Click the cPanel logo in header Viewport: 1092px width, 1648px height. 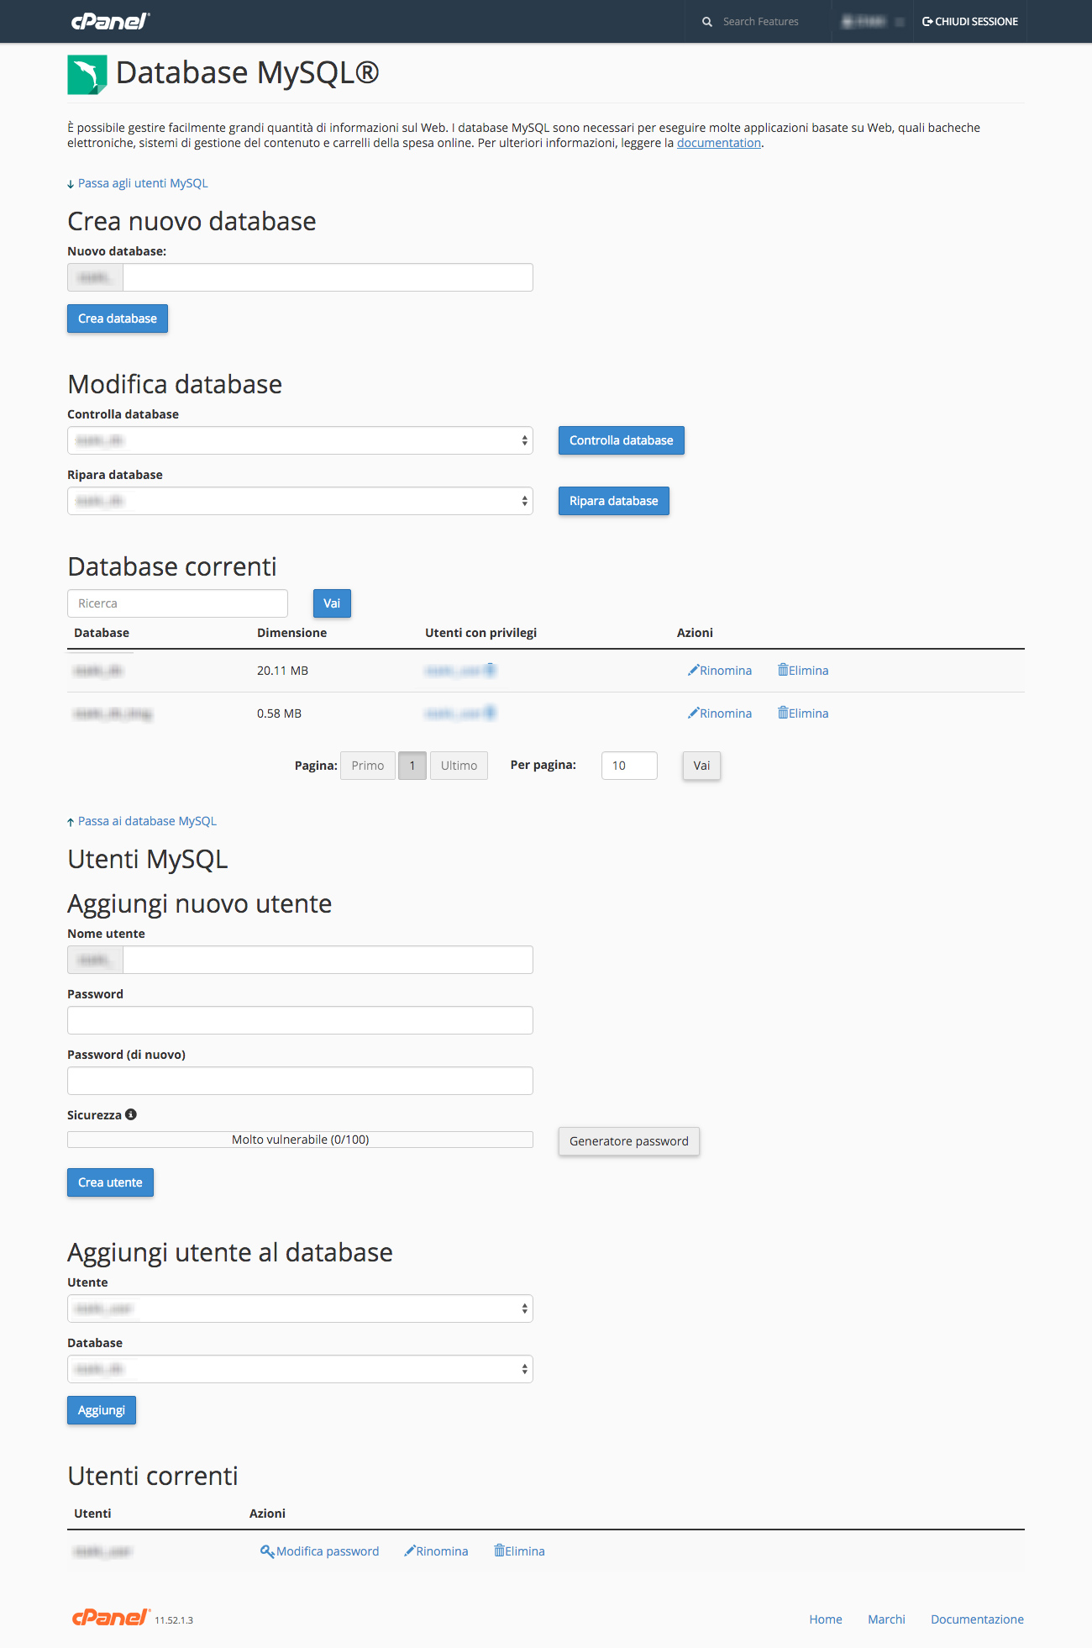(110, 21)
